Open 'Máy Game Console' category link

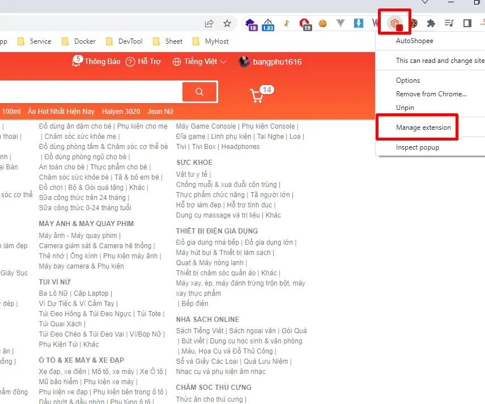206,126
